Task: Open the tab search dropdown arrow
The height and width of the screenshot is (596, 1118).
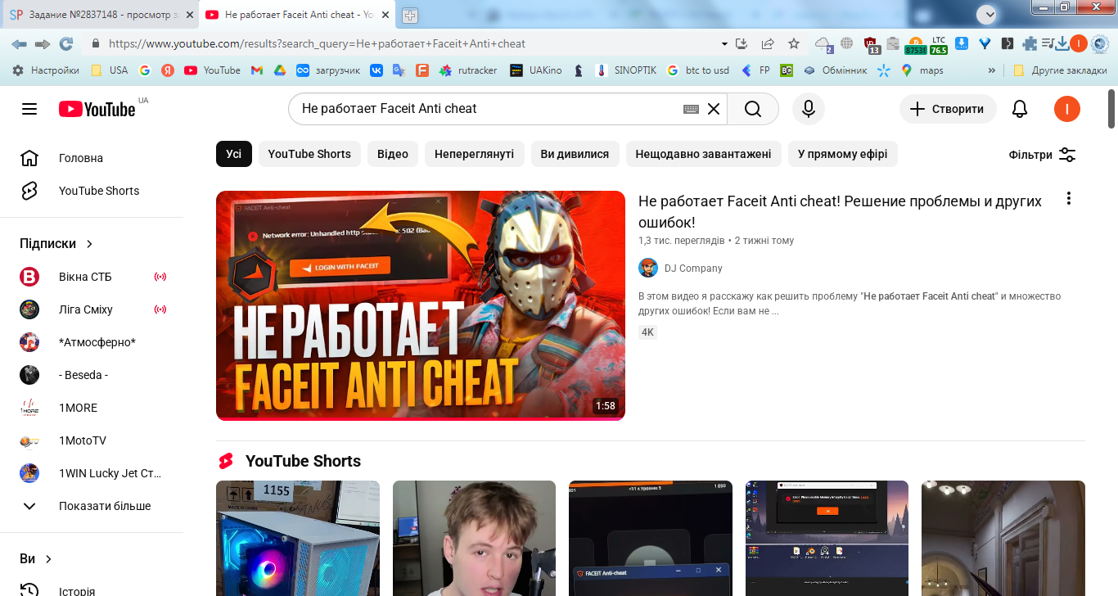Action: click(990, 14)
